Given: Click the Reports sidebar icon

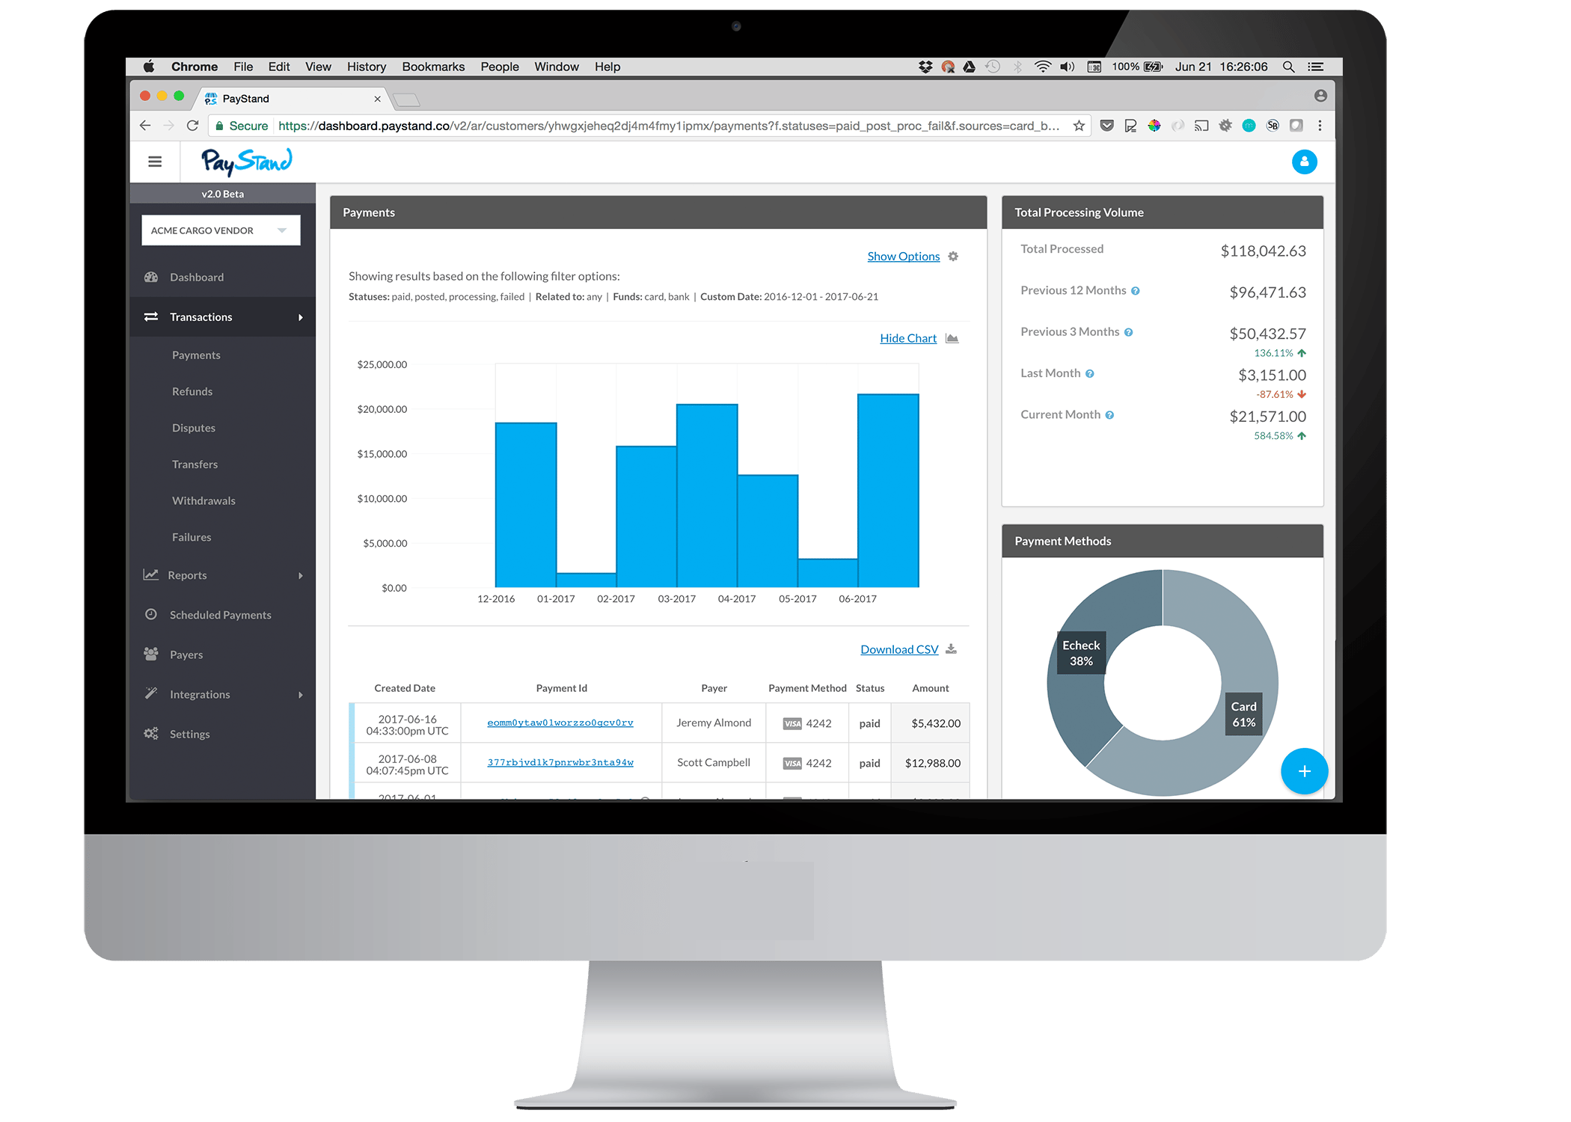Looking at the screenshot, I should 152,574.
